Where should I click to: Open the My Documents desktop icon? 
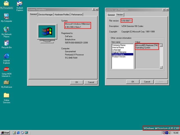(6, 5)
